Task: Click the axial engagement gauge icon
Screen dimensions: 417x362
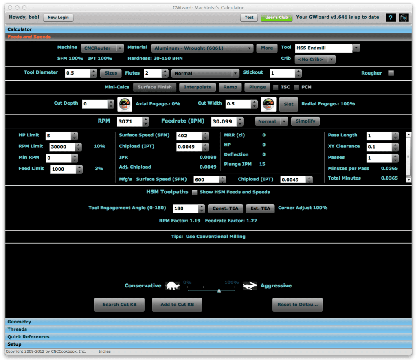Action: coord(124,104)
